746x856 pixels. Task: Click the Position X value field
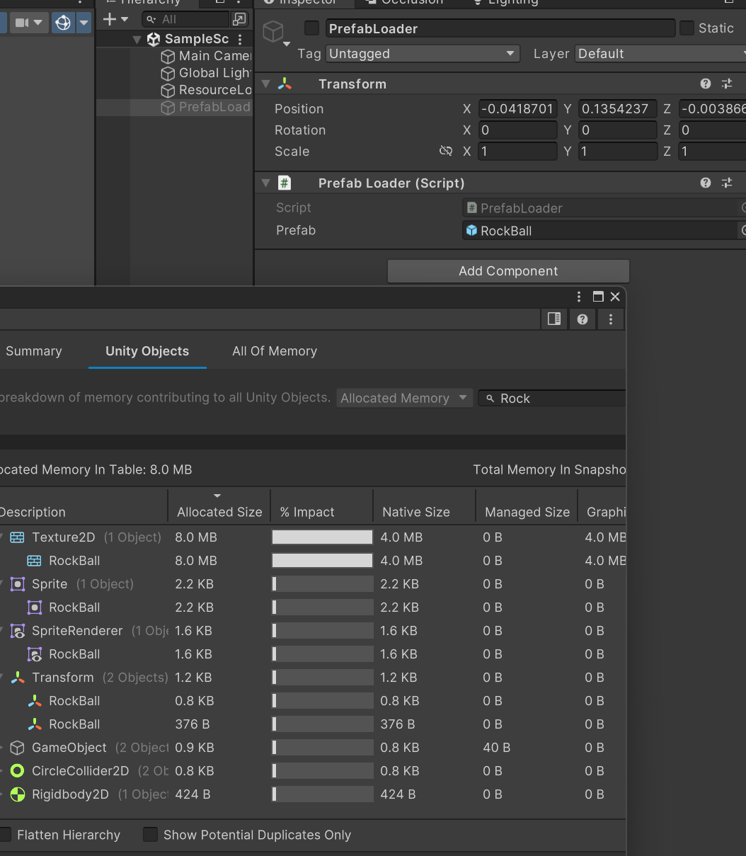pyautogui.click(x=517, y=109)
